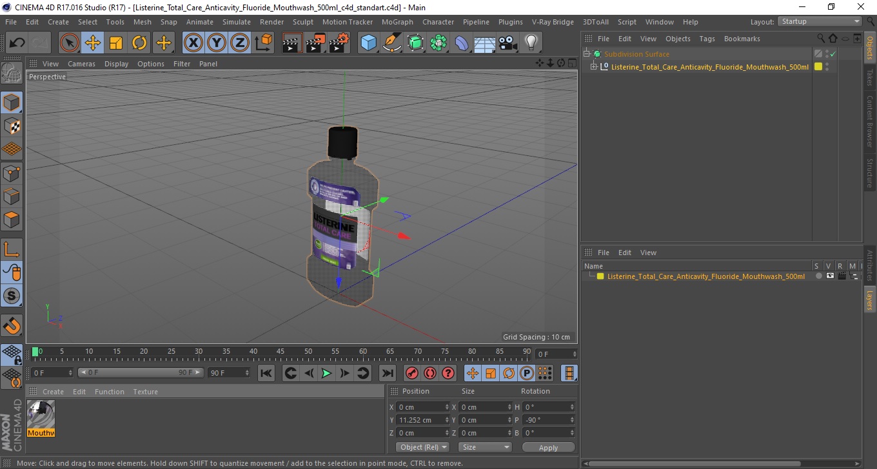Open the Layout Startup dropdown
This screenshot has height=469, width=877.
[820, 21]
